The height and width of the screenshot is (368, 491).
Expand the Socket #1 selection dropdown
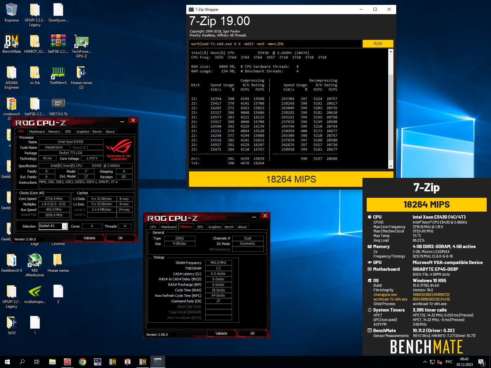[x=64, y=226]
